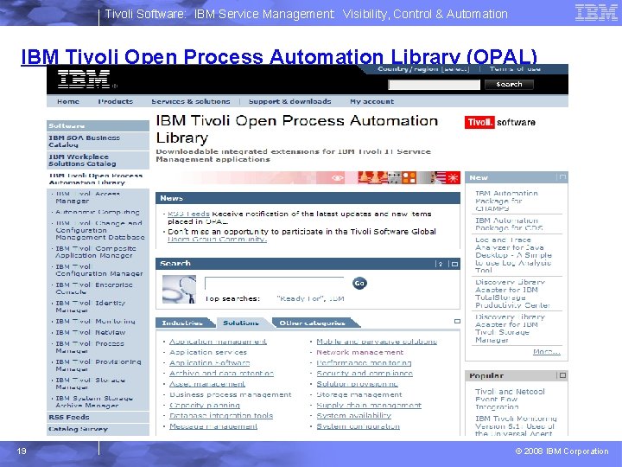The image size is (622, 467).
Task: Collapse the categories tab section icon
Action: coord(457,321)
